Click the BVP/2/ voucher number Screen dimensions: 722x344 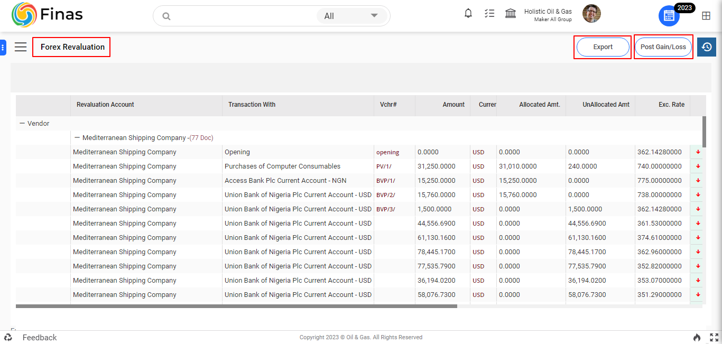pos(385,195)
